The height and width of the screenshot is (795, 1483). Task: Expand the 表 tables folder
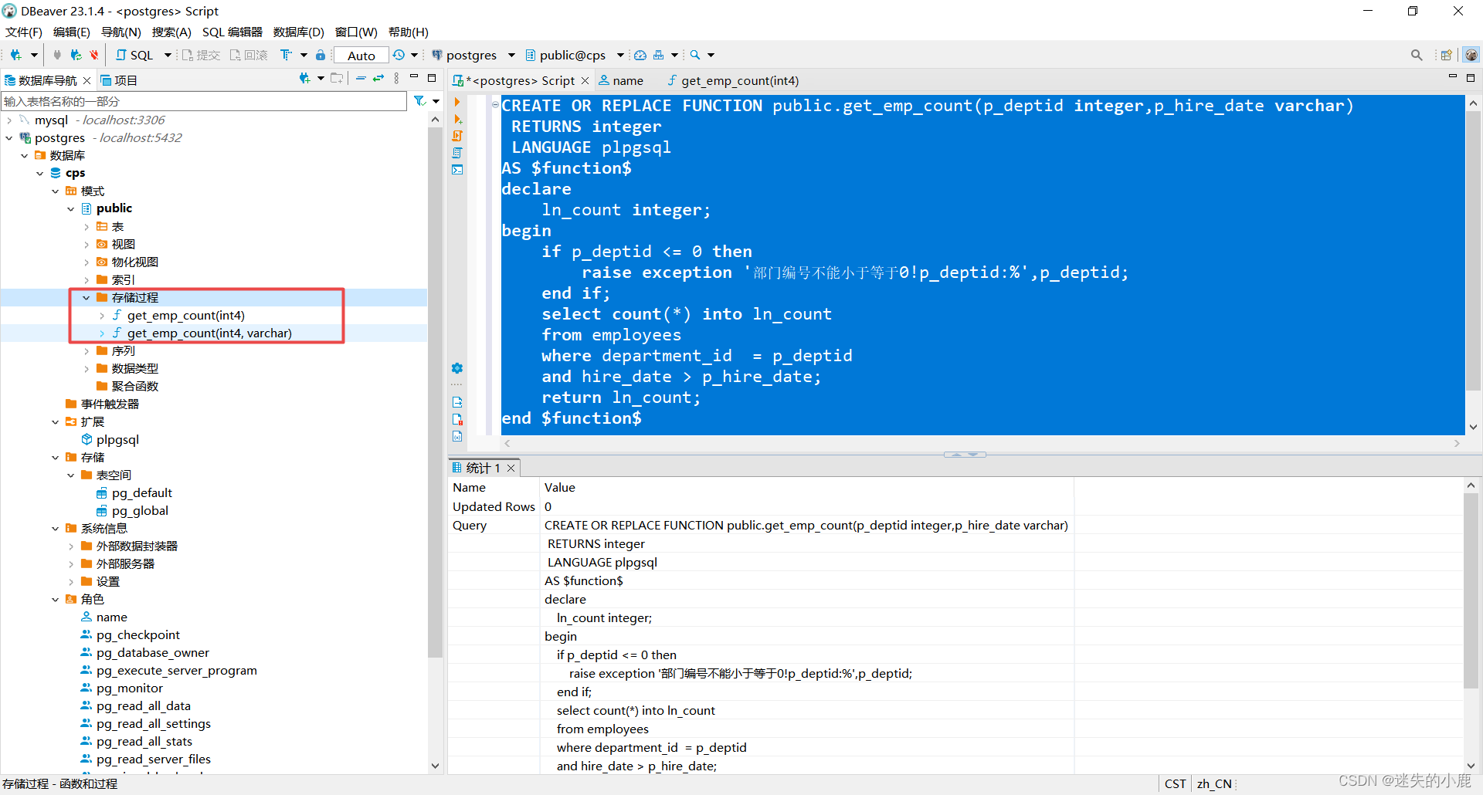tap(87, 226)
